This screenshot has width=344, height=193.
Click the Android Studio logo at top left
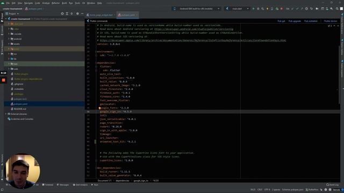coord(3,3)
